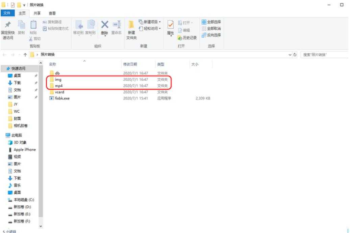The width and height of the screenshot is (350, 233).
Task: Select the img folder
Action: pyautogui.click(x=58, y=80)
